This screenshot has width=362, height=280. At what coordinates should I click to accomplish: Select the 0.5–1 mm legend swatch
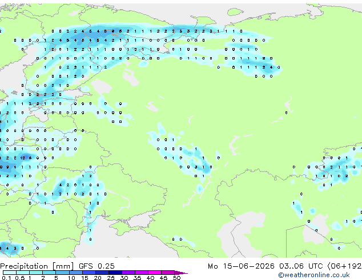[23, 273]
